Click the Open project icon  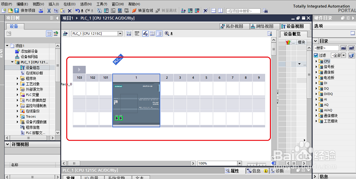10,11
